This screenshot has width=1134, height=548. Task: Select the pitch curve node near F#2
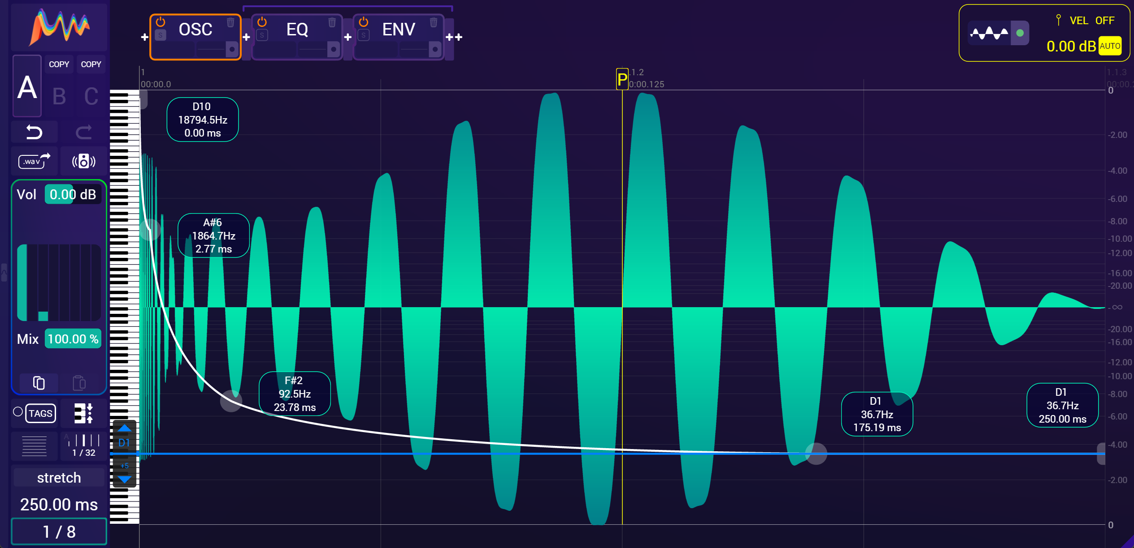tap(231, 401)
